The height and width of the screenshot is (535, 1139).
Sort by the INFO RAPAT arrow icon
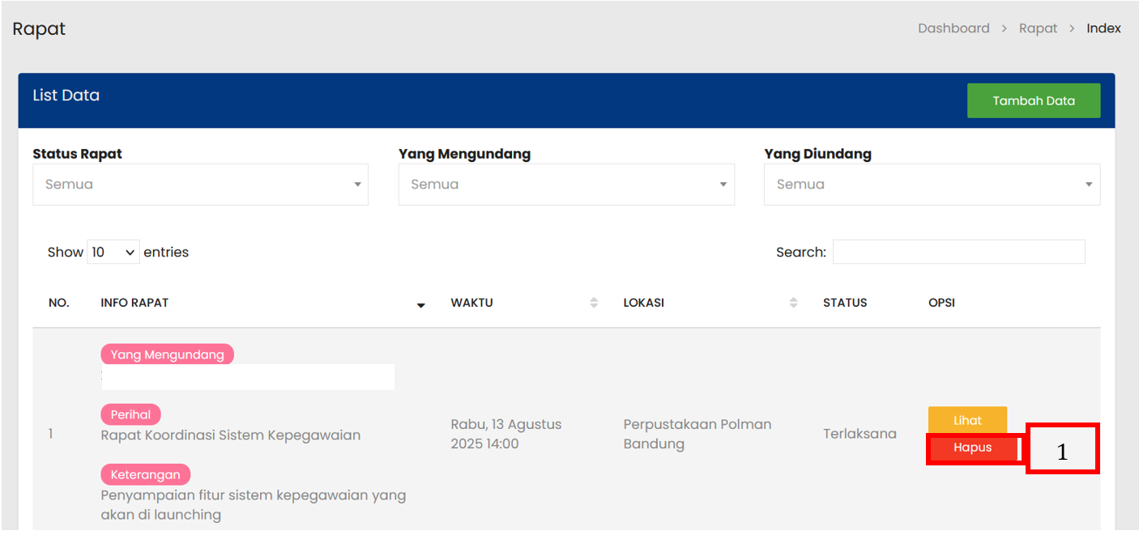[x=420, y=305]
